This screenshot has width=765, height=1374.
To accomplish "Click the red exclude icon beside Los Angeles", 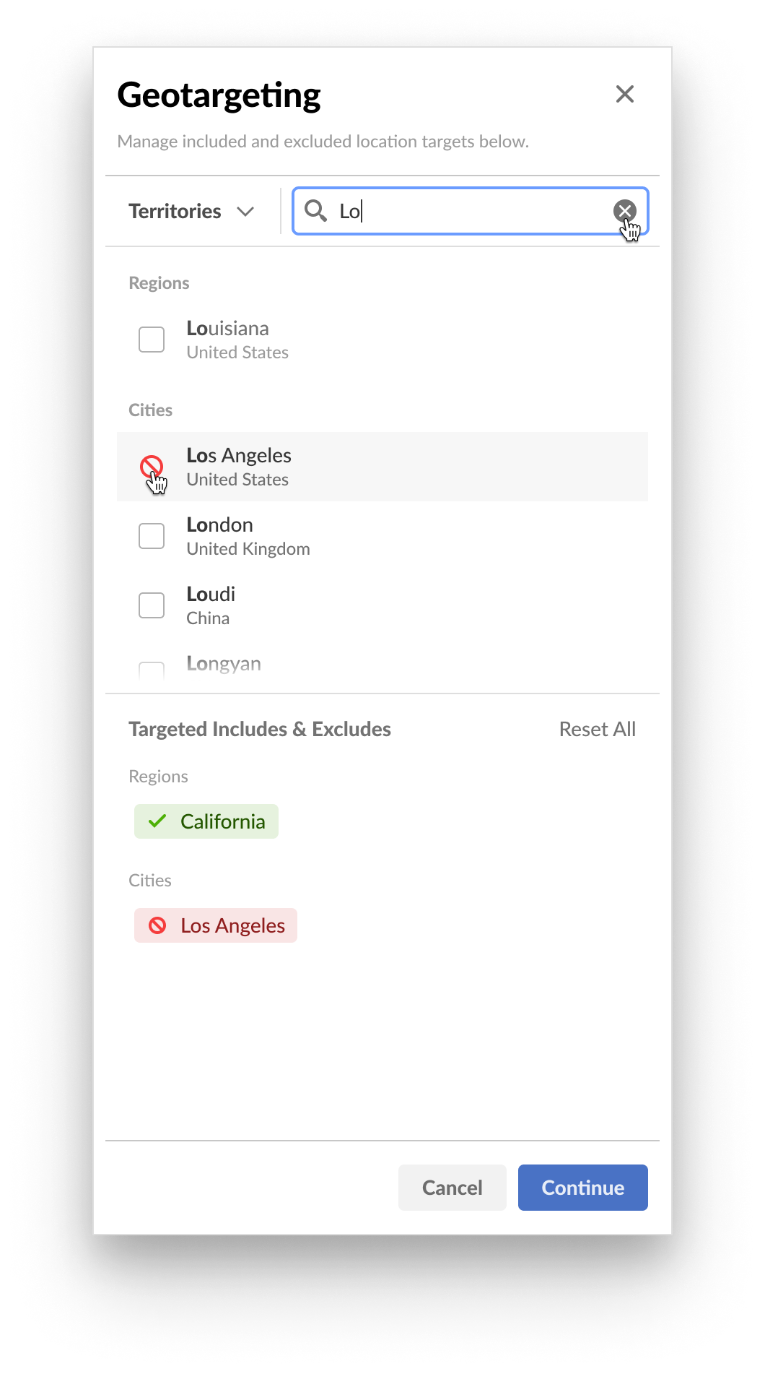I will tap(152, 467).
